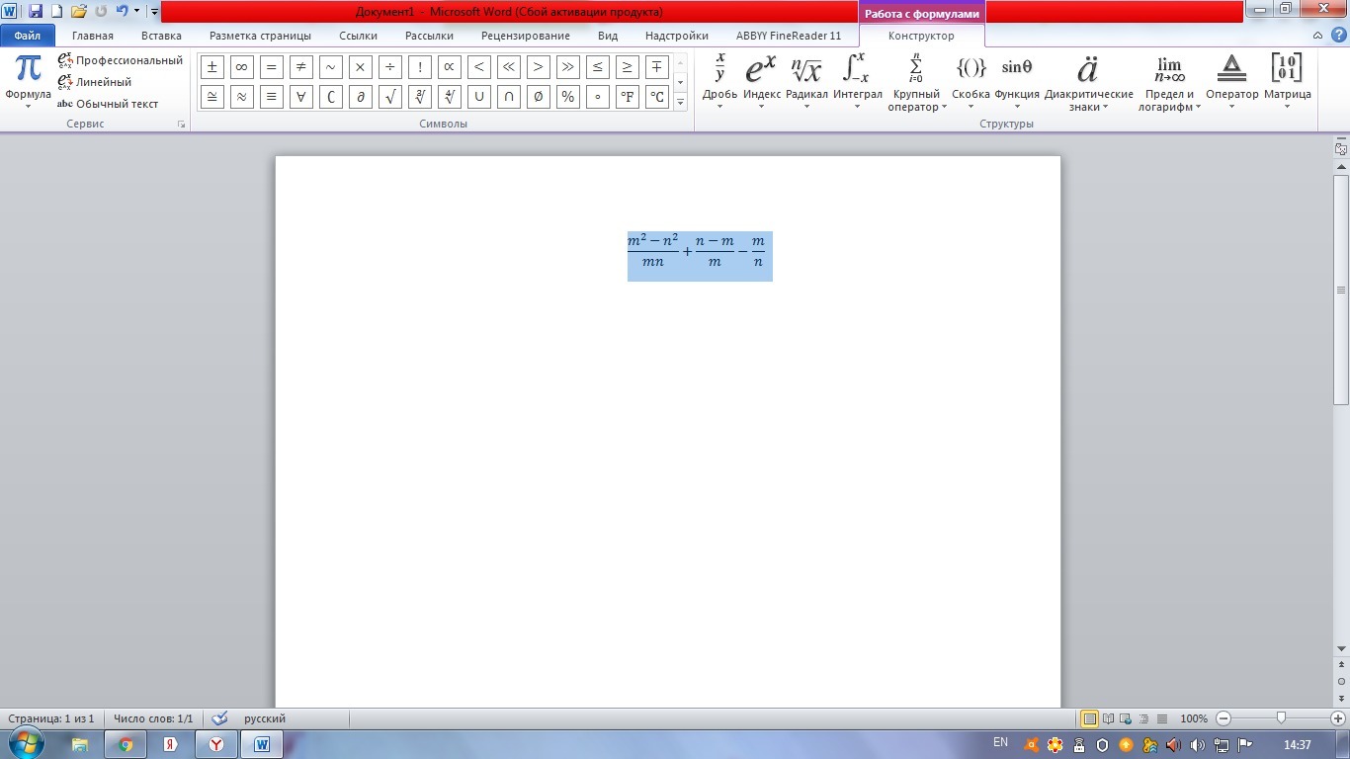1350x759 pixels.
Task: Switch to Professional equation format
Action: [x=121, y=60]
